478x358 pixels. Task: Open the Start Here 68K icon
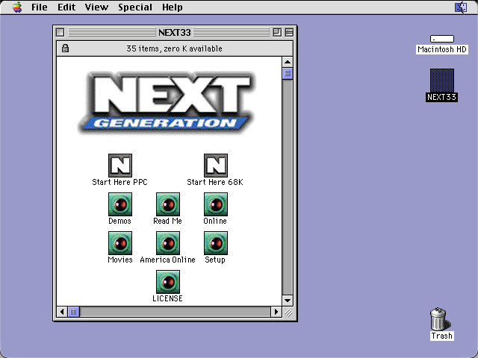(x=216, y=166)
